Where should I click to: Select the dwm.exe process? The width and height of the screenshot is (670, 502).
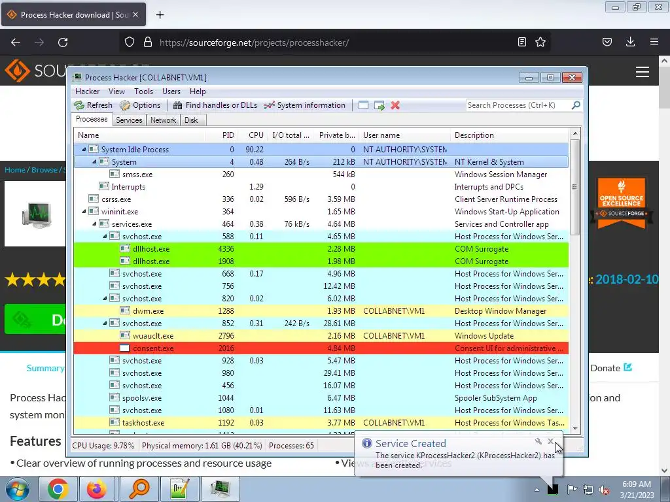tap(321, 310)
